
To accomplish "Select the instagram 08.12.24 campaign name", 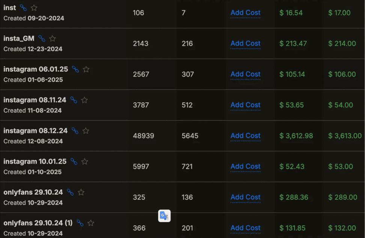I will (x=35, y=131).
